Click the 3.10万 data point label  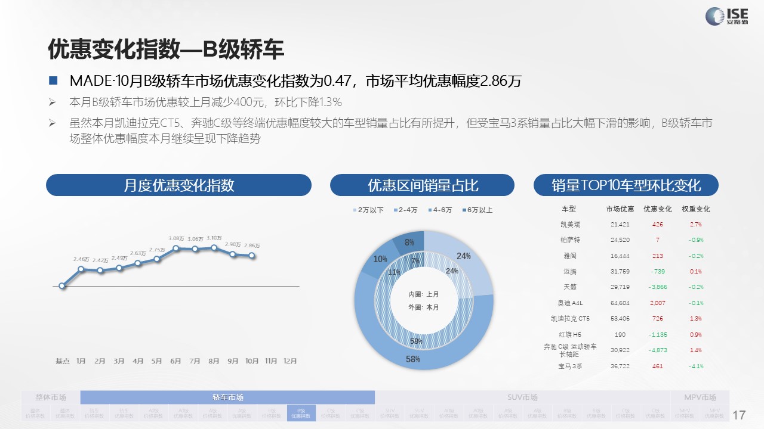[214, 238]
